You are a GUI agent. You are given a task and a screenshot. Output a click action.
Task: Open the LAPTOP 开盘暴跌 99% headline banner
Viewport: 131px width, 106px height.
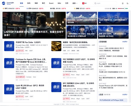point(34,25)
